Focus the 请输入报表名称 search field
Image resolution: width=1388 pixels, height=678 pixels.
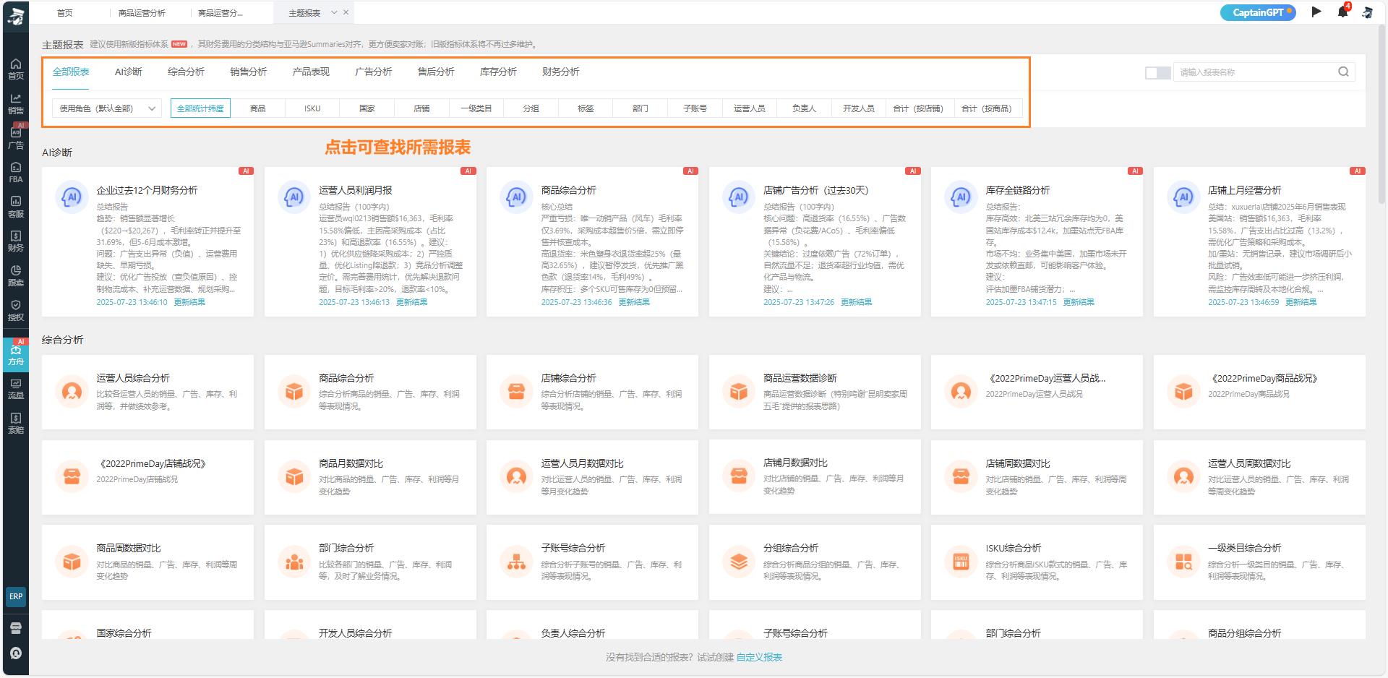(1256, 72)
